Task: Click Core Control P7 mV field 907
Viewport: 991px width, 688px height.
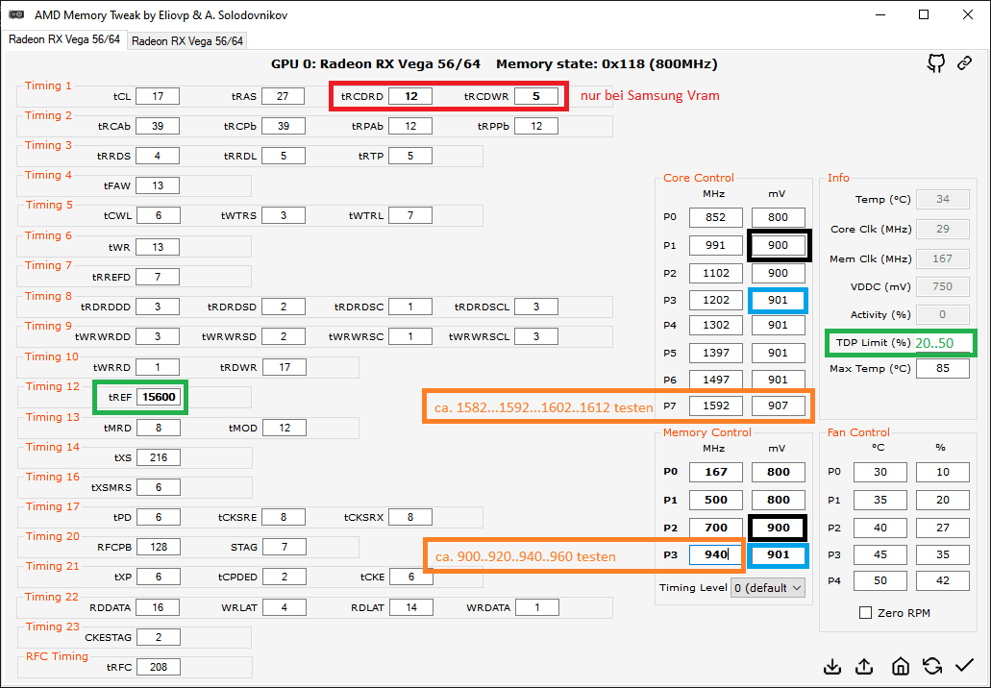Action: [778, 405]
